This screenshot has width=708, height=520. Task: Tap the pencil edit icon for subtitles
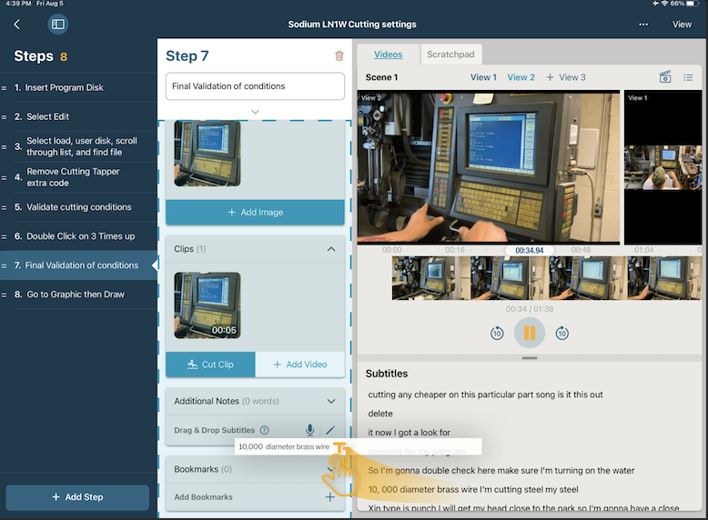coord(330,430)
